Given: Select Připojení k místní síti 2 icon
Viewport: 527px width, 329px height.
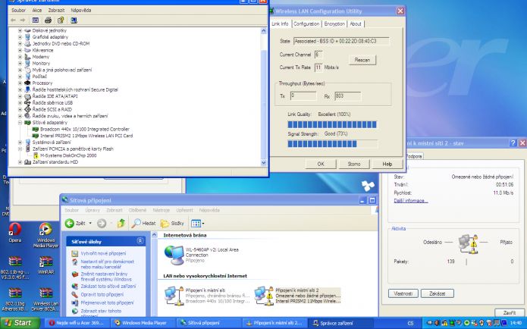Looking at the screenshot, I should [264, 296].
